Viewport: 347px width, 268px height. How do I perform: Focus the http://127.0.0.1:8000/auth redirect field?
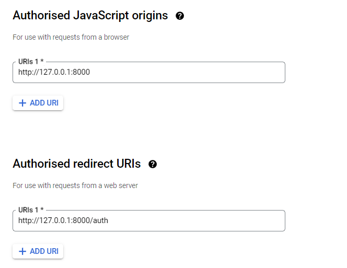tap(149, 220)
